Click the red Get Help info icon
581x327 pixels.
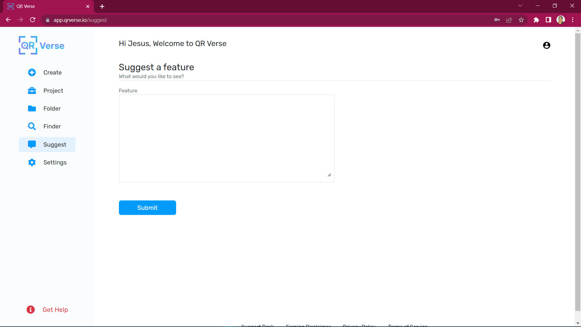point(31,309)
